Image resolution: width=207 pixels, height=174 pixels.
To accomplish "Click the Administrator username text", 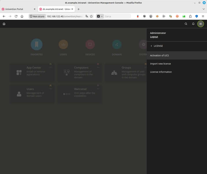I will click(158, 33).
